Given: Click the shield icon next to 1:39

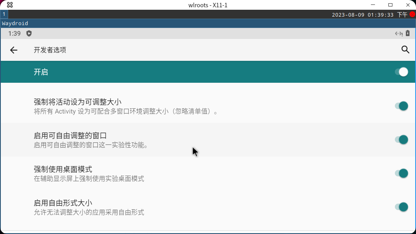Looking at the screenshot, I should click(28, 34).
